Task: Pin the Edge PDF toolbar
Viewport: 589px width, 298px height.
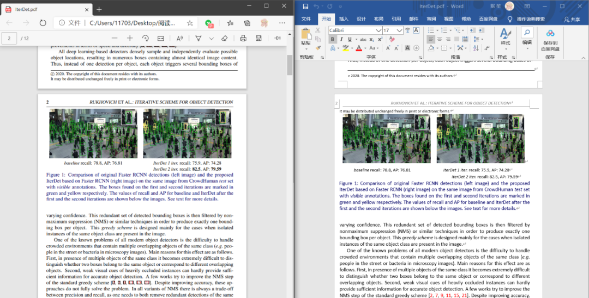Action: [x=277, y=38]
